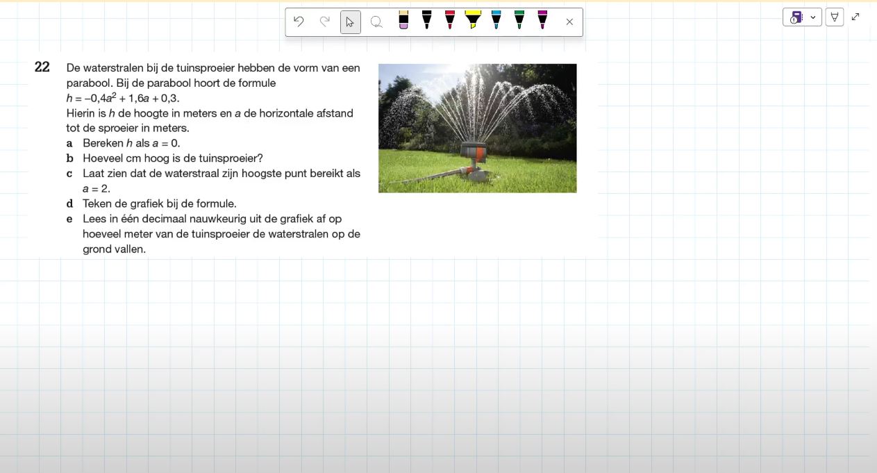Click the redo arrow in the drawing toolbar

324,22
